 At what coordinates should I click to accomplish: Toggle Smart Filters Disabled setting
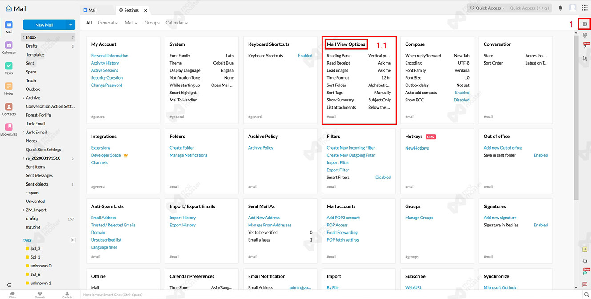[x=383, y=177]
